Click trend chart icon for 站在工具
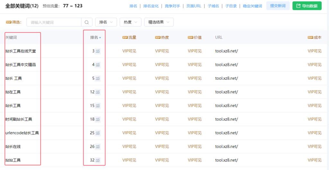 (98, 92)
